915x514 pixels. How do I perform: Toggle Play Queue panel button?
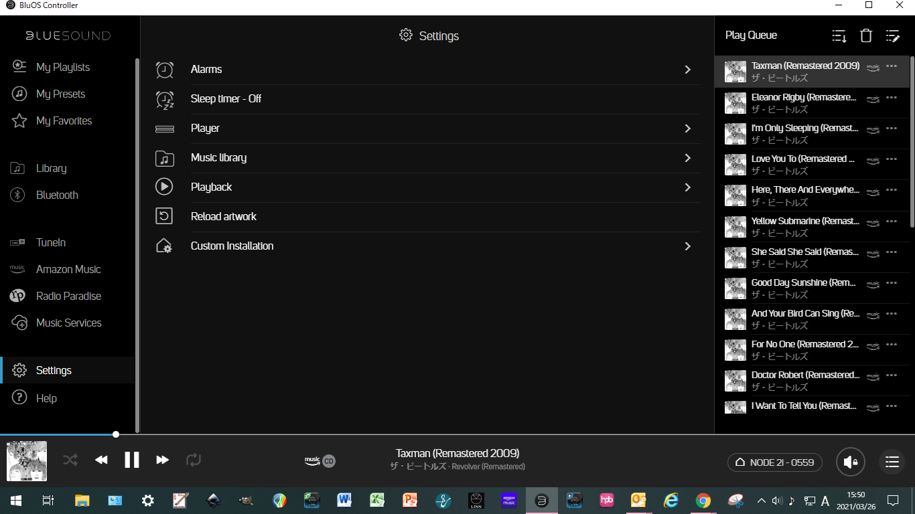892,462
